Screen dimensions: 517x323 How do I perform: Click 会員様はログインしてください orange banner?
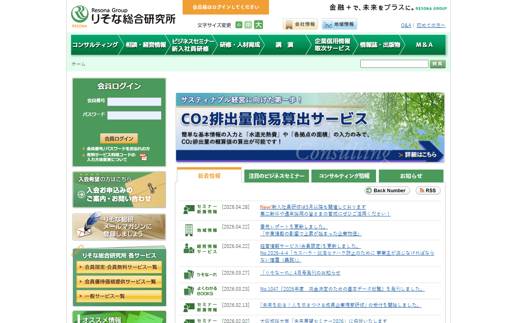[226, 7]
